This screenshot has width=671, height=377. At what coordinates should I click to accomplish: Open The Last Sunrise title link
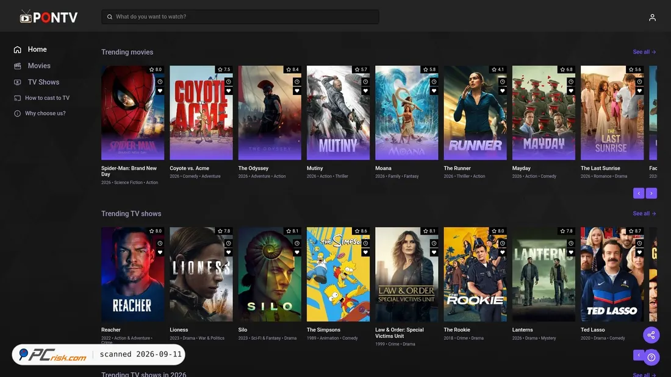(x=600, y=169)
